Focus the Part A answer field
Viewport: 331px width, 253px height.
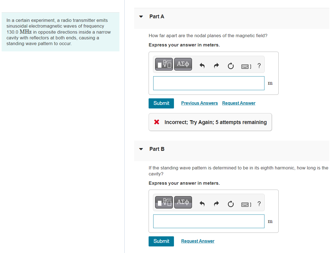point(209,83)
